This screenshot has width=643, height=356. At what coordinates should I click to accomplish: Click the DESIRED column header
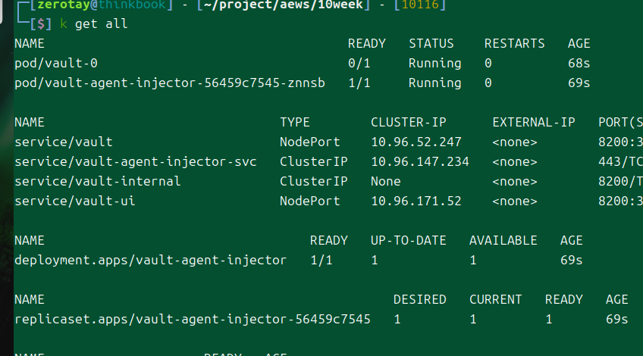420,299
